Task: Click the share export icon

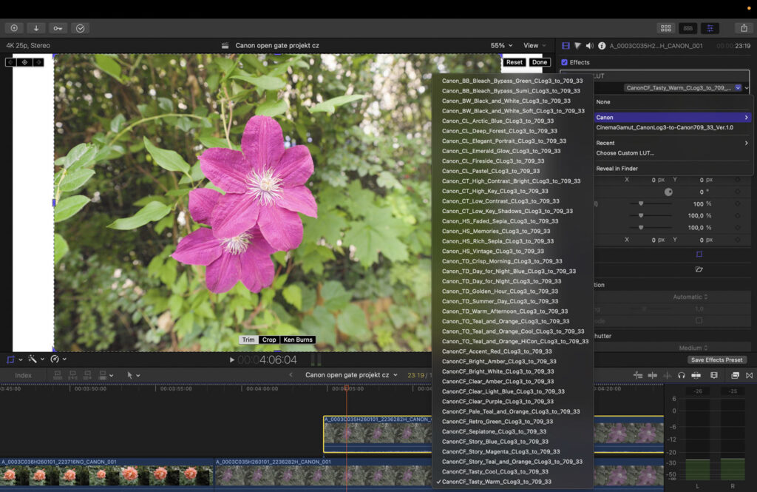Action: pyautogui.click(x=744, y=28)
